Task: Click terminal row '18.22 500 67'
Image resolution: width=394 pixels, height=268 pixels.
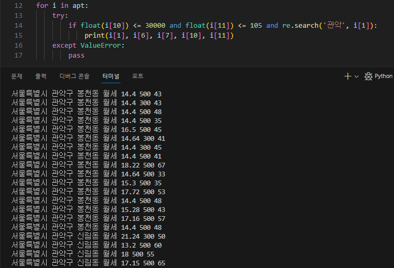Action: click(x=88, y=165)
